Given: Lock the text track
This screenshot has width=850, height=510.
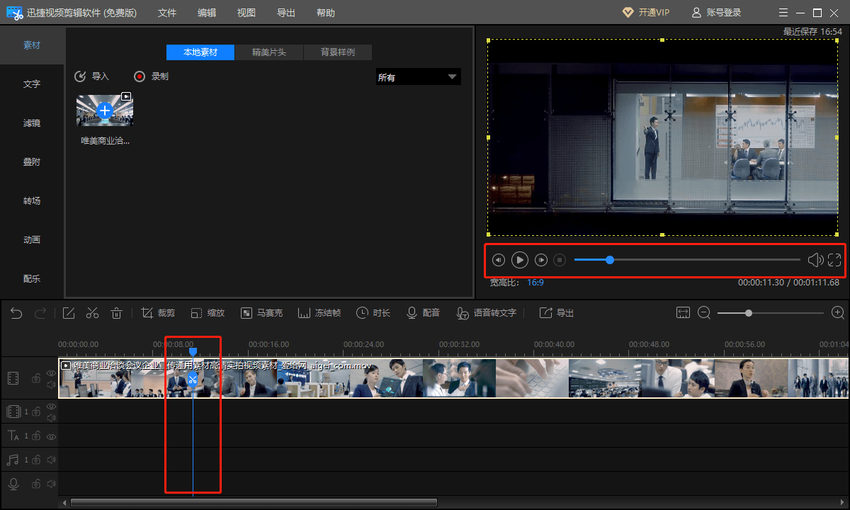Looking at the screenshot, I should (36, 436).
